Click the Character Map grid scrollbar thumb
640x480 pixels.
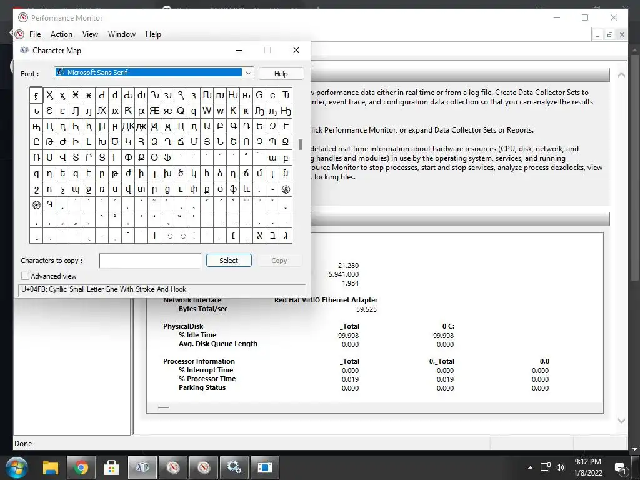(x=301, y=144)
